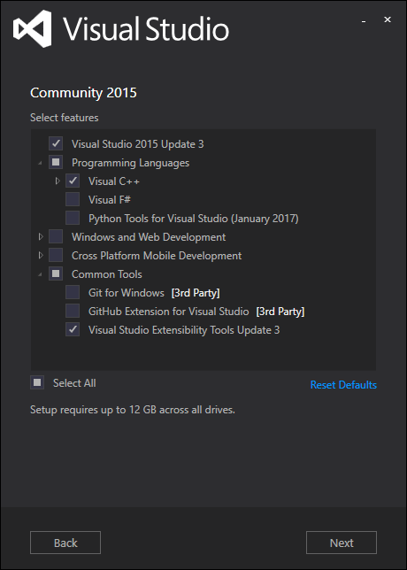Toggle the Programming Languages checkbox
Image resolution: width=407 pixels, height=570 pixels.
click(56, 162)
